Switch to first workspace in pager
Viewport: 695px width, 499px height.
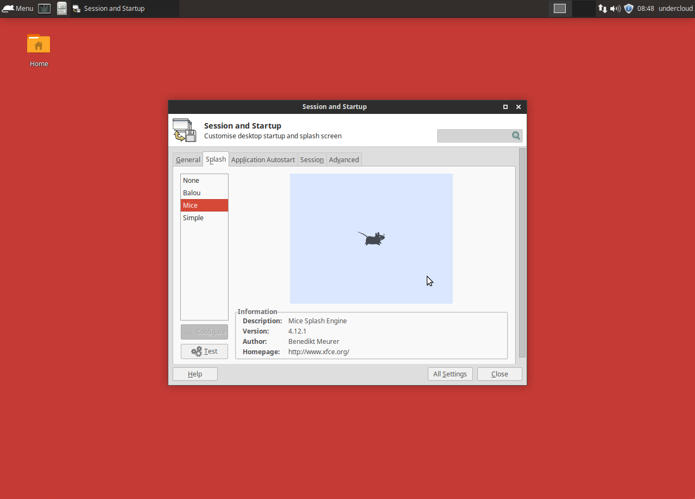pyautogui.click(x=560, y=8)
